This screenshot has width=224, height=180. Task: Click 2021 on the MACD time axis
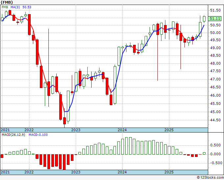click(x=5, y=172)
